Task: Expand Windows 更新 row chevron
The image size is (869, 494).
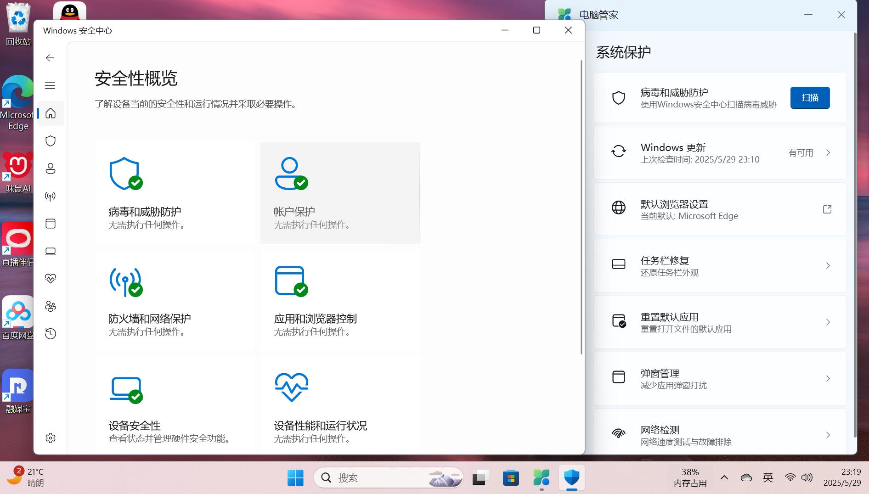Action: [x=828, y=153]
